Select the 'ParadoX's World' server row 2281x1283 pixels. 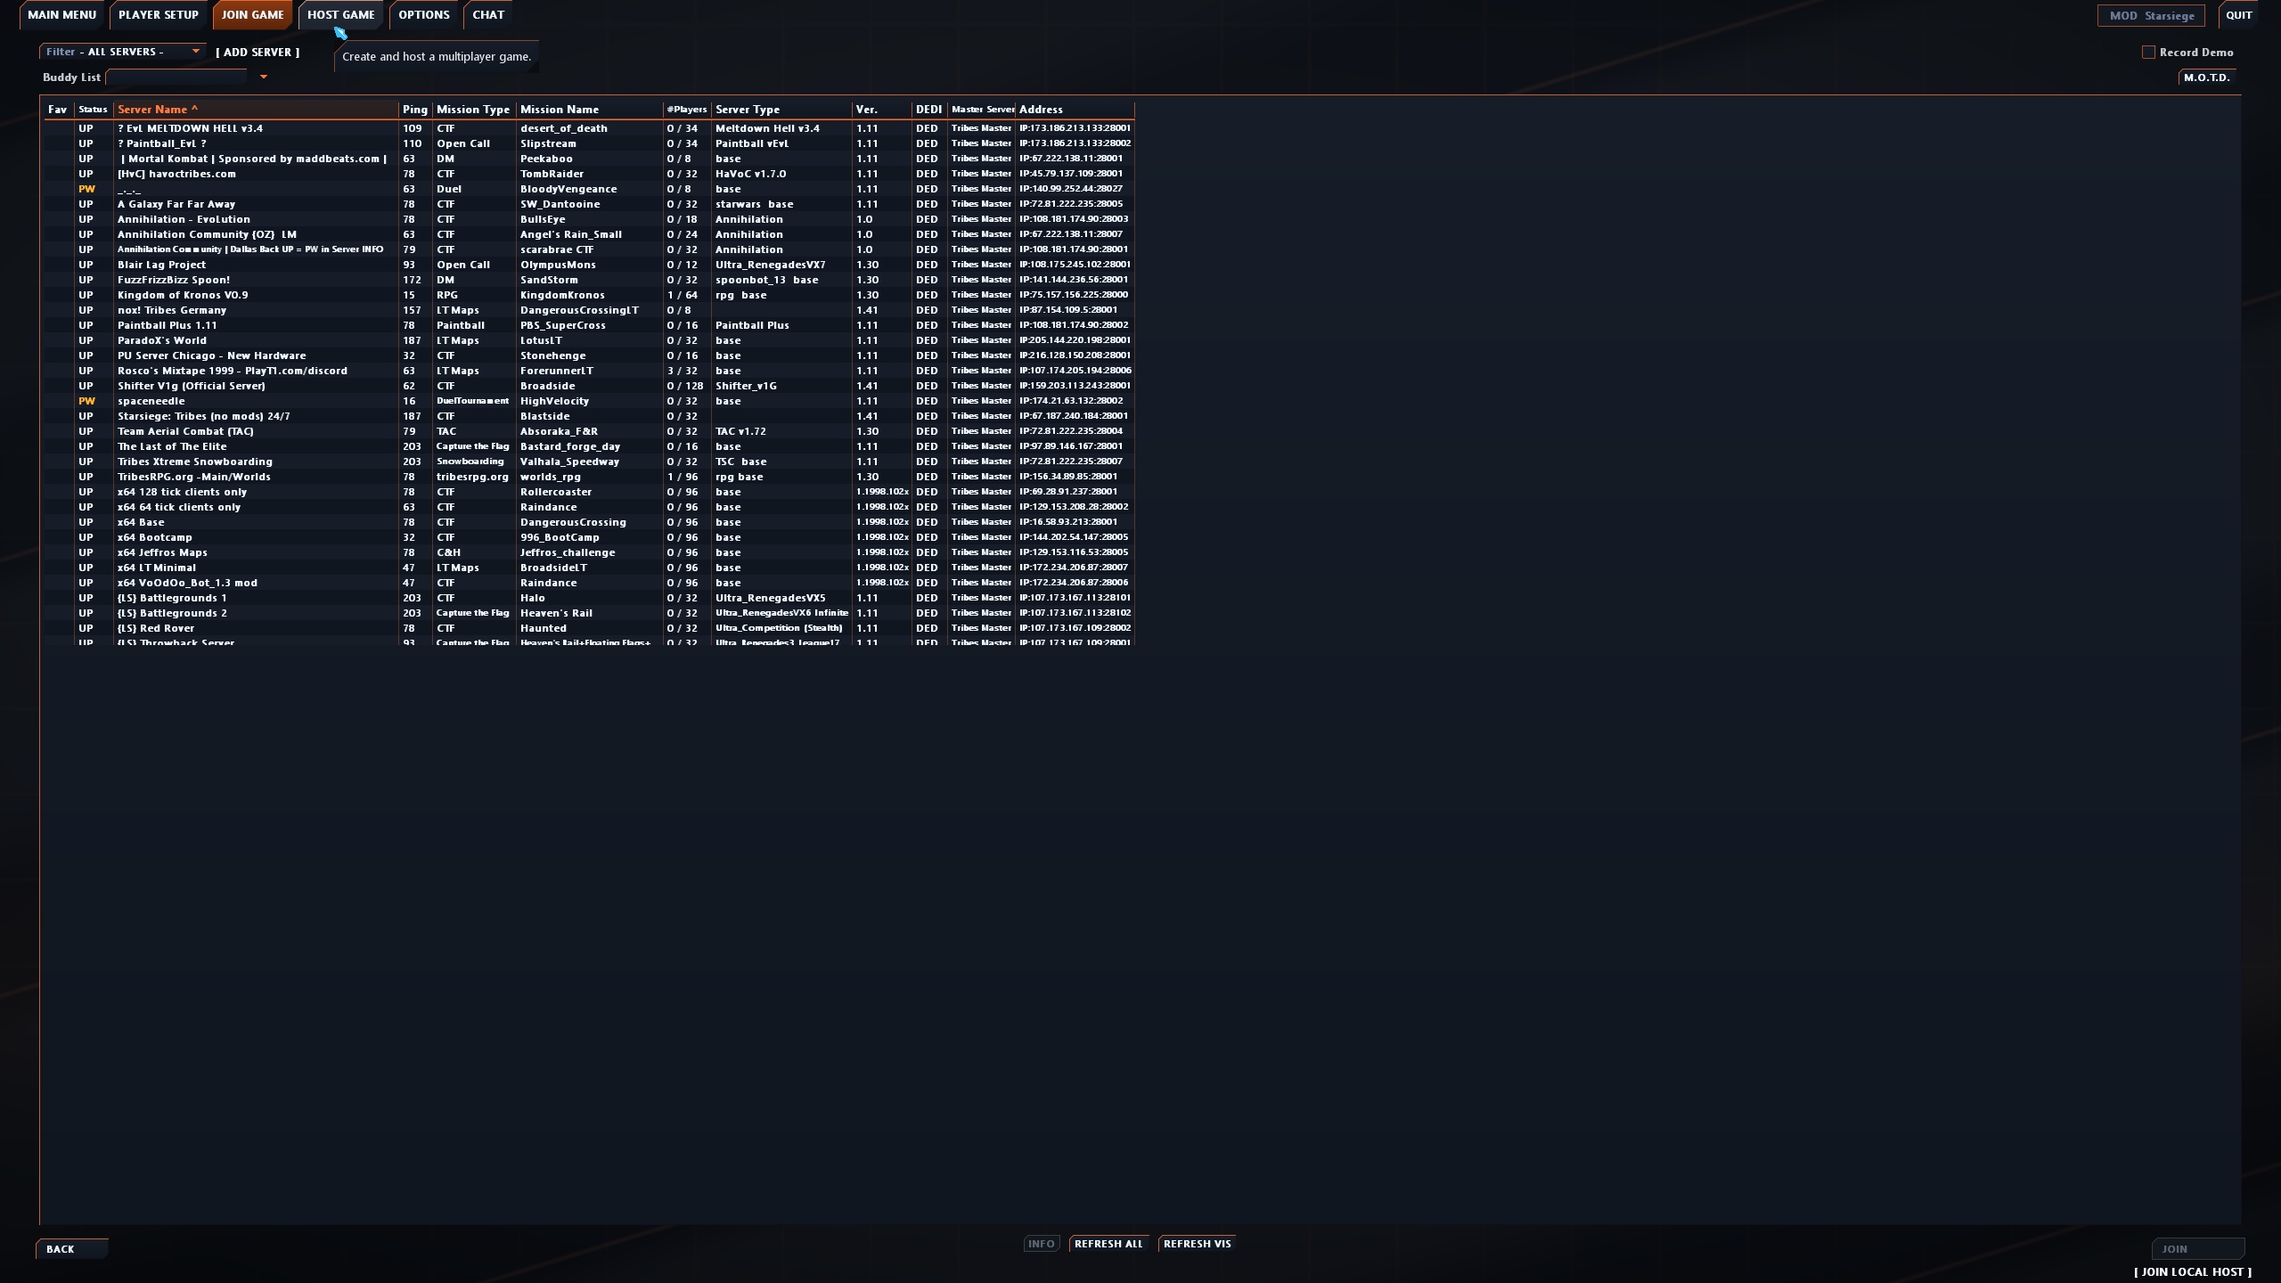tap(589, 340)
